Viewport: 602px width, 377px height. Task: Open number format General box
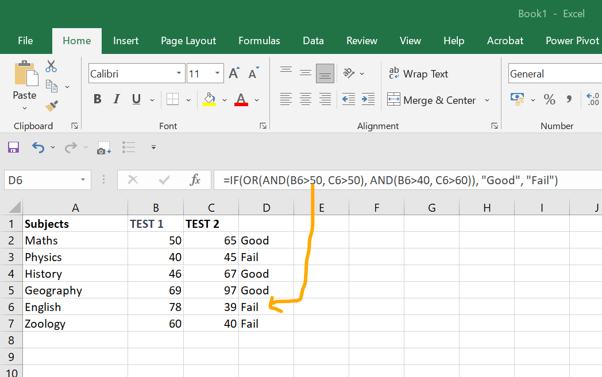555,73
